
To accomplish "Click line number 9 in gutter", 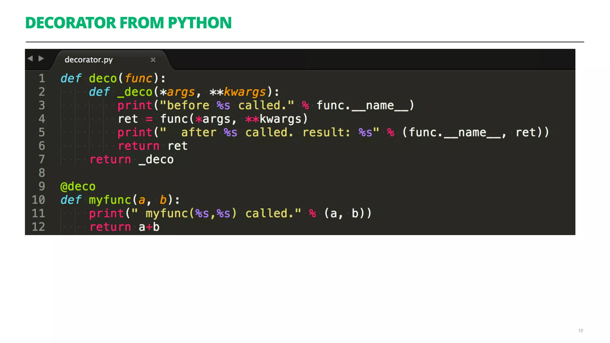I will [42, 186].
